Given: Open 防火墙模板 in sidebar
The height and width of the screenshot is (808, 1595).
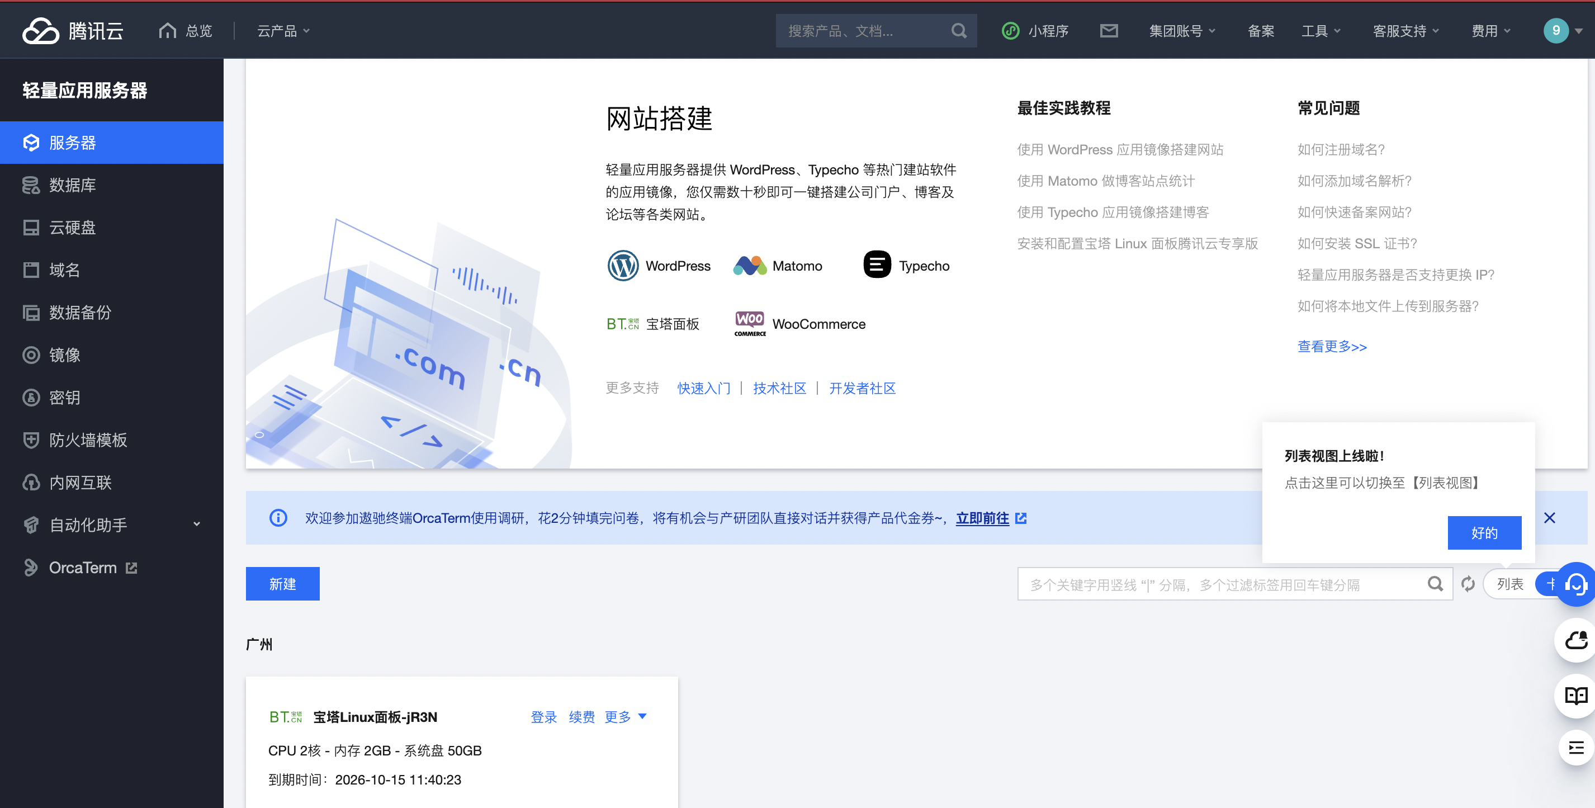Looking at the screenshot, I should [x=111, y=440].
